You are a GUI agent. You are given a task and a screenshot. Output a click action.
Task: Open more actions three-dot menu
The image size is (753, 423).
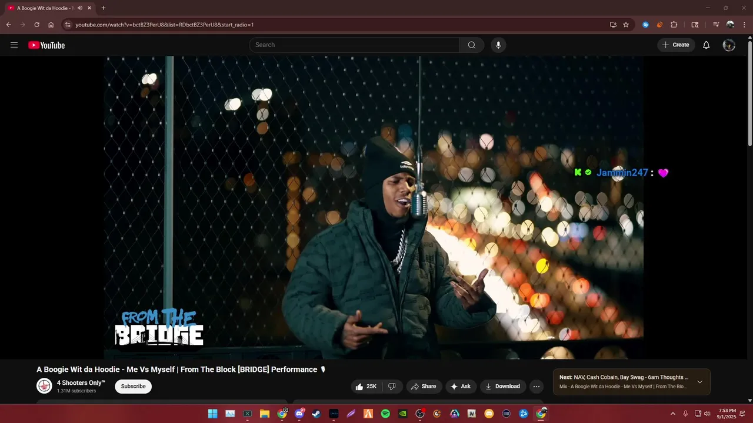tap(537, 387)
